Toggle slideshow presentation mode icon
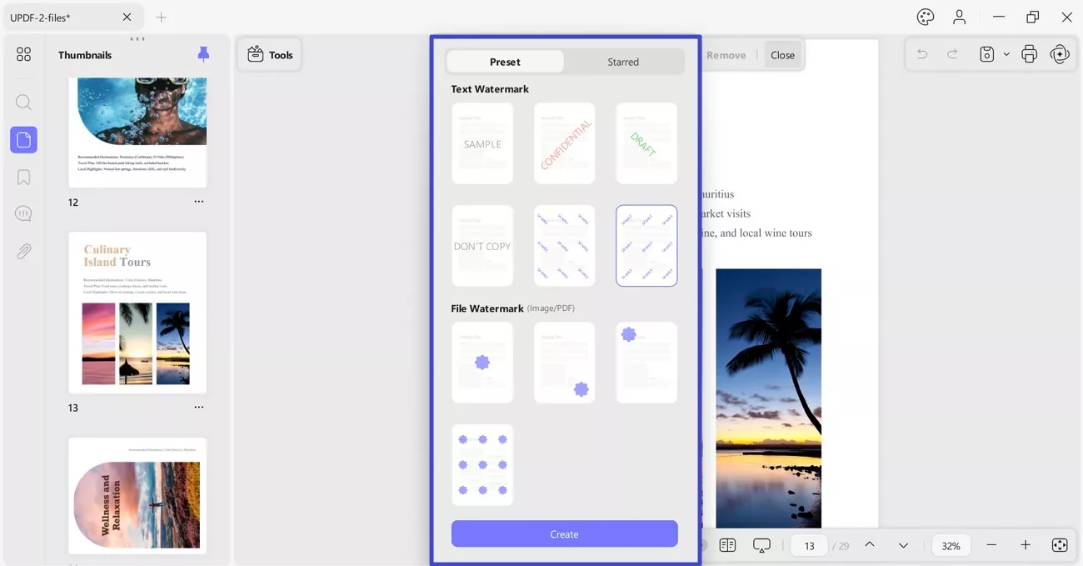 coord(761,545)
